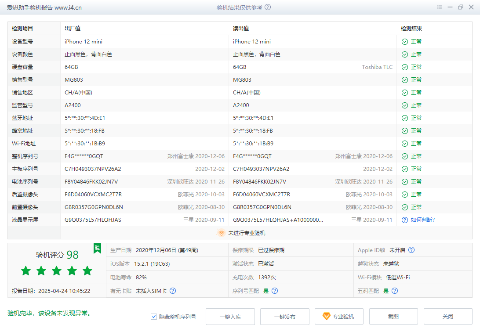Click the green check icon in Wi-Fi地址 row

pos(405,144)
